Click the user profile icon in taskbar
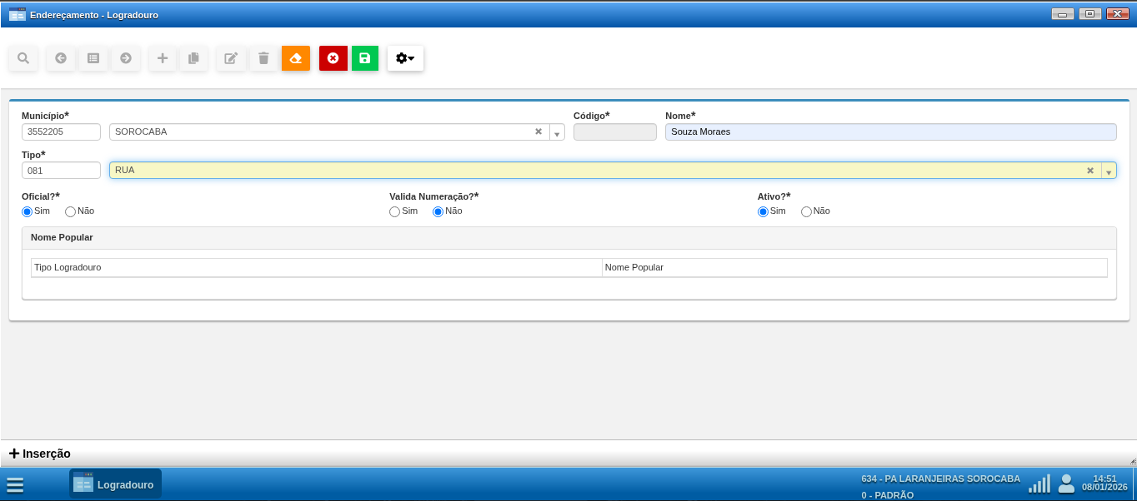The width and height of the screenshot is (1137, 501). tap(1066, 484)
